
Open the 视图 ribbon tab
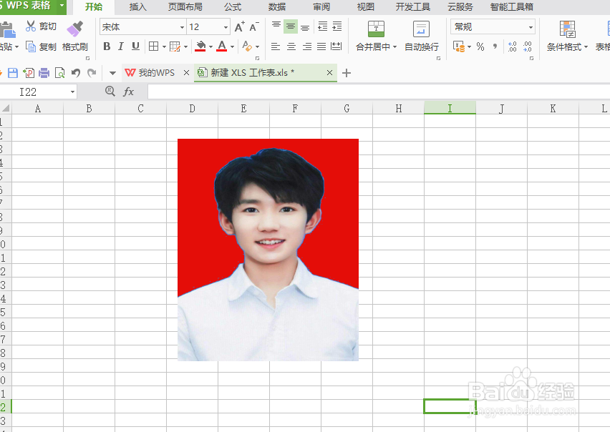tap(365, 7)
